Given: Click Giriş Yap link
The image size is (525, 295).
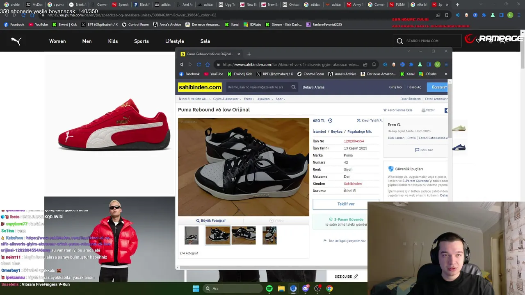Looking at the screenshot, I should coord(395,87).
